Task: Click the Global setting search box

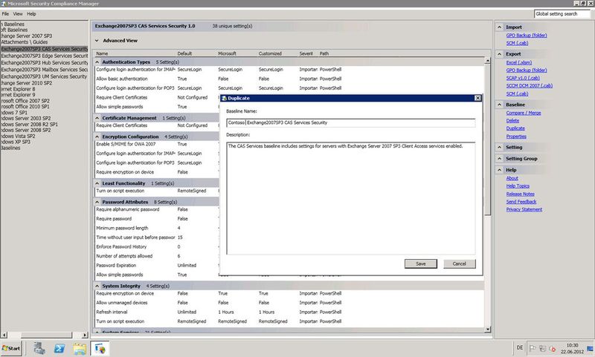Action: click(x=562, y=14)
